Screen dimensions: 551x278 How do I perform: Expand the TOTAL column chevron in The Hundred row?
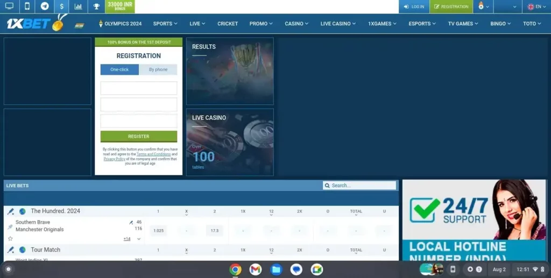click(356, 215)
